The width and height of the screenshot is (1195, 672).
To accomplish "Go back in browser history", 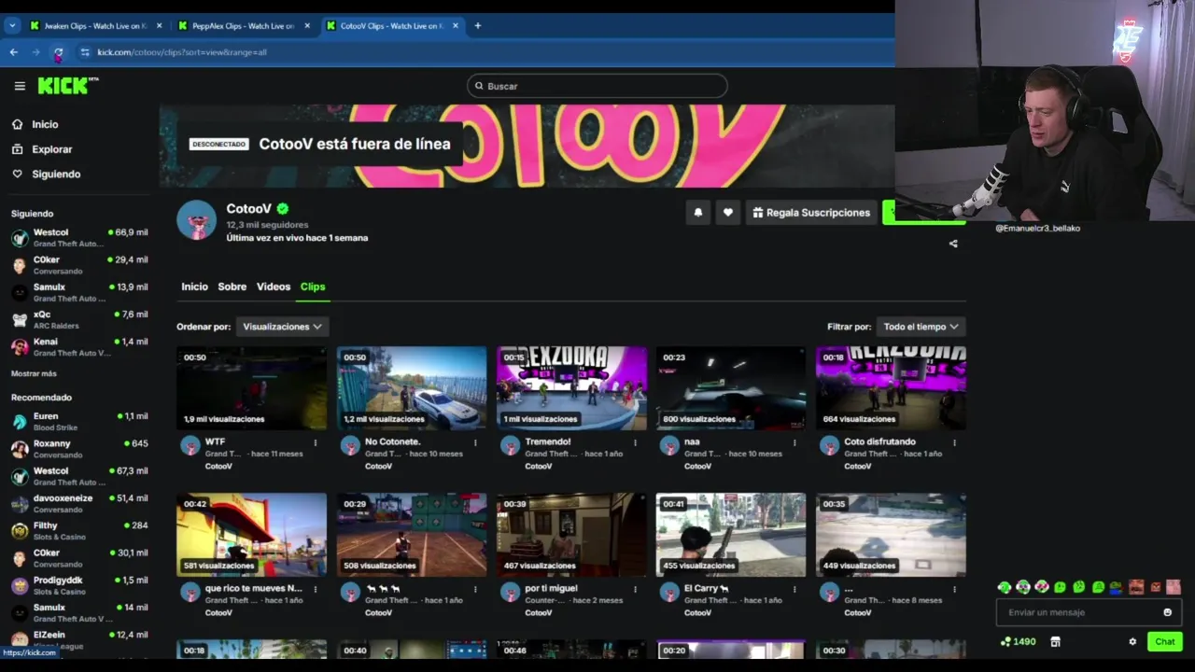I will [x=14, y=52].
